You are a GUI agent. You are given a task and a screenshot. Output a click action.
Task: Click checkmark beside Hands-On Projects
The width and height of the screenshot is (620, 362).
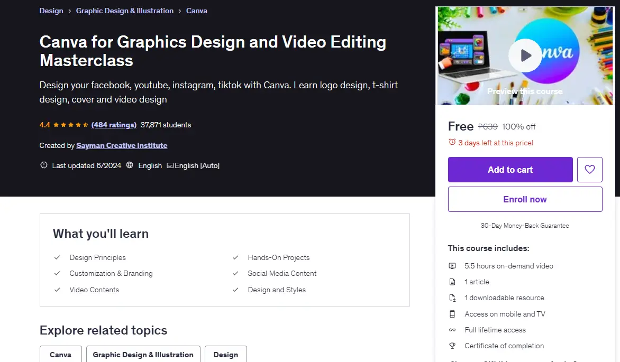point(235,258)
